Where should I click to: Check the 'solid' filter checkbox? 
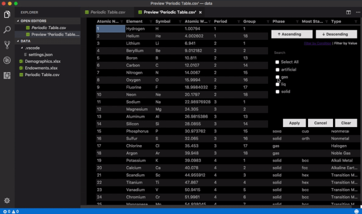coord(277,92)
